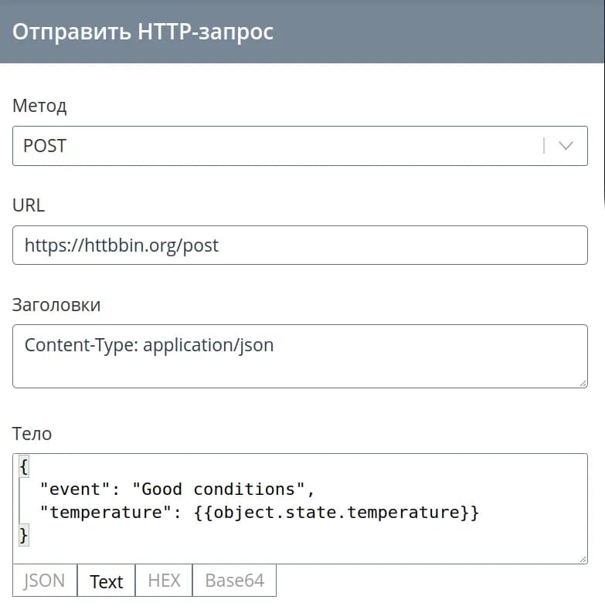Click the opening brace in body editor

click(24, 466)
